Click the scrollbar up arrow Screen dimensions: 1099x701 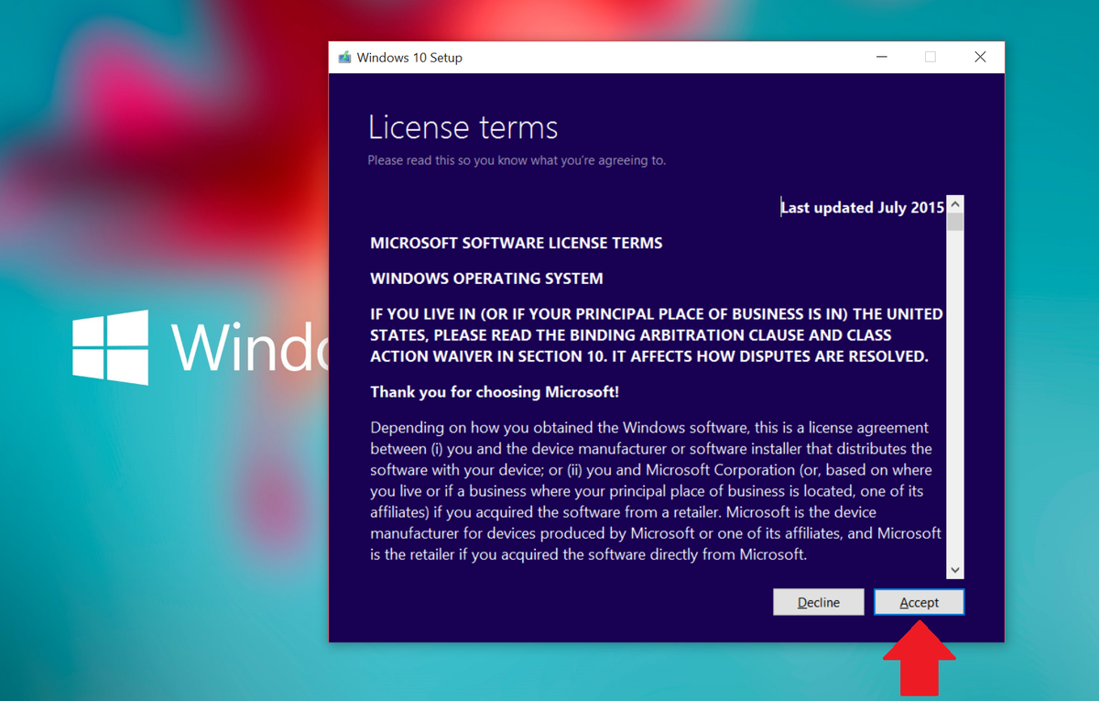(x=954, y=203)
